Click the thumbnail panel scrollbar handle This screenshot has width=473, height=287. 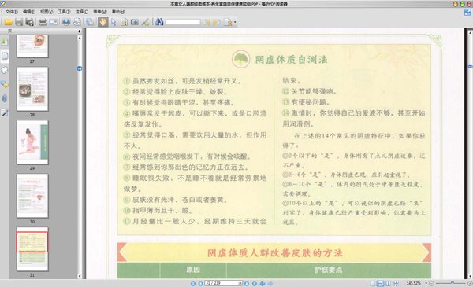click(x=80, y=68)
